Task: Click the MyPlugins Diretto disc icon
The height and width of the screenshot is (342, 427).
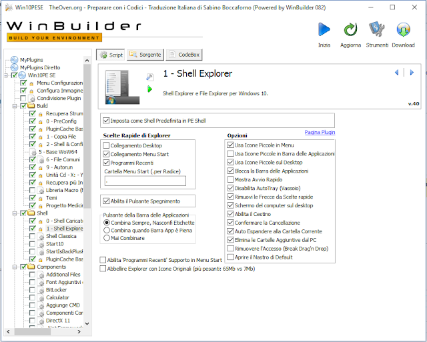Action: click(x=14, y=67)
